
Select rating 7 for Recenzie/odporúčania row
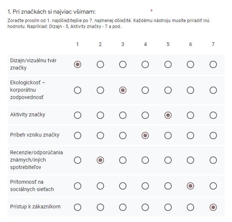pos(213,161)
